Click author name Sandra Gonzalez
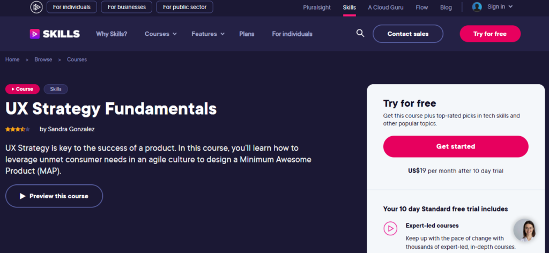Screen dimensions: 549x253 (x=71, y=129)
